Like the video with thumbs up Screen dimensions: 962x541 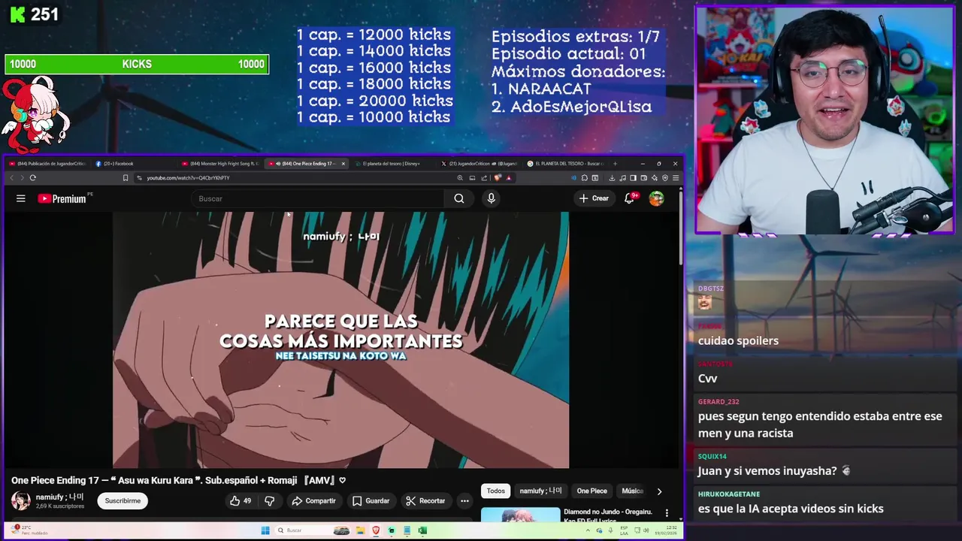[240, 500]
